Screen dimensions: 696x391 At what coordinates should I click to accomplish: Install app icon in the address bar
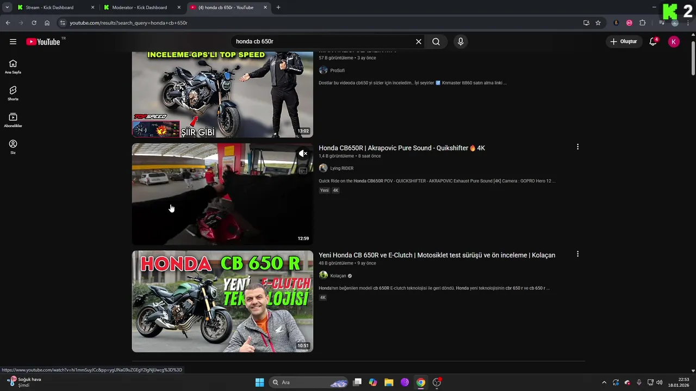tap(586, 23)
